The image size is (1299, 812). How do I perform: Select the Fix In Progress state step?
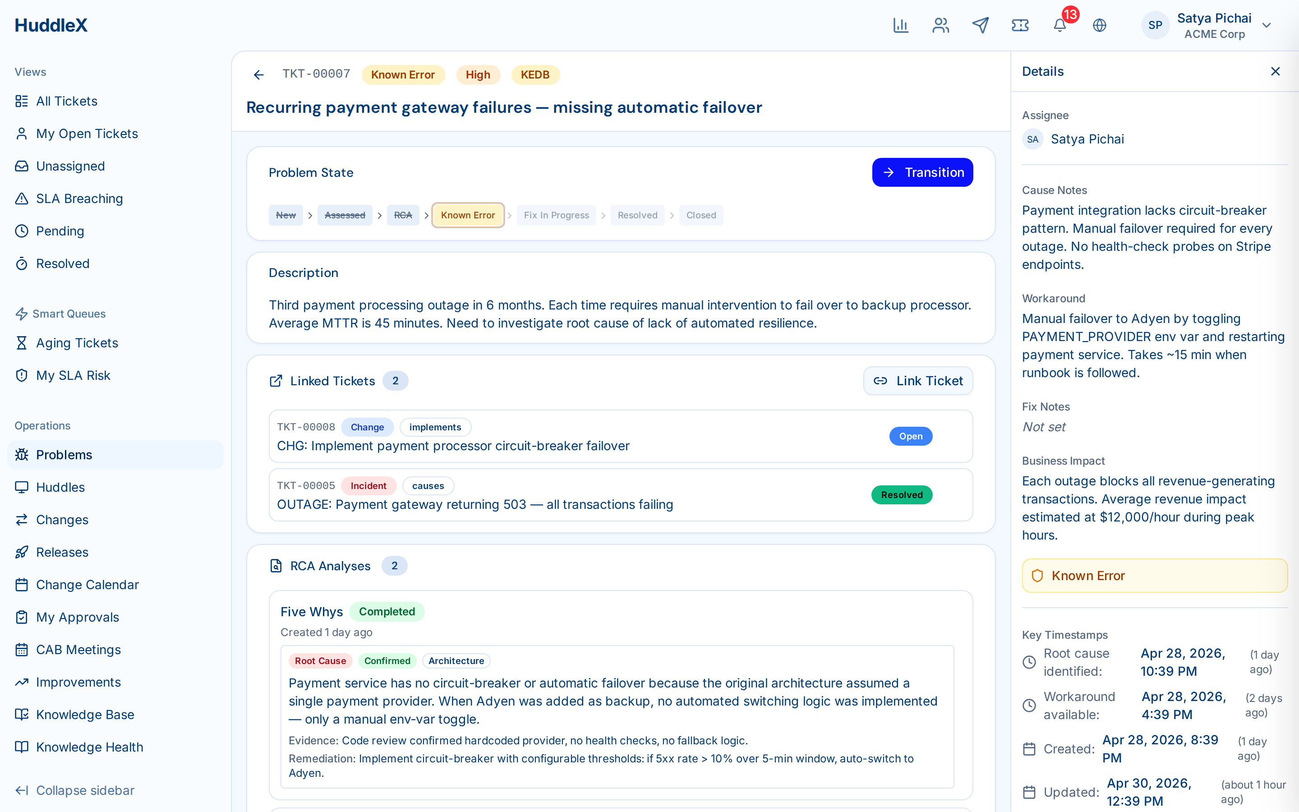556,215
